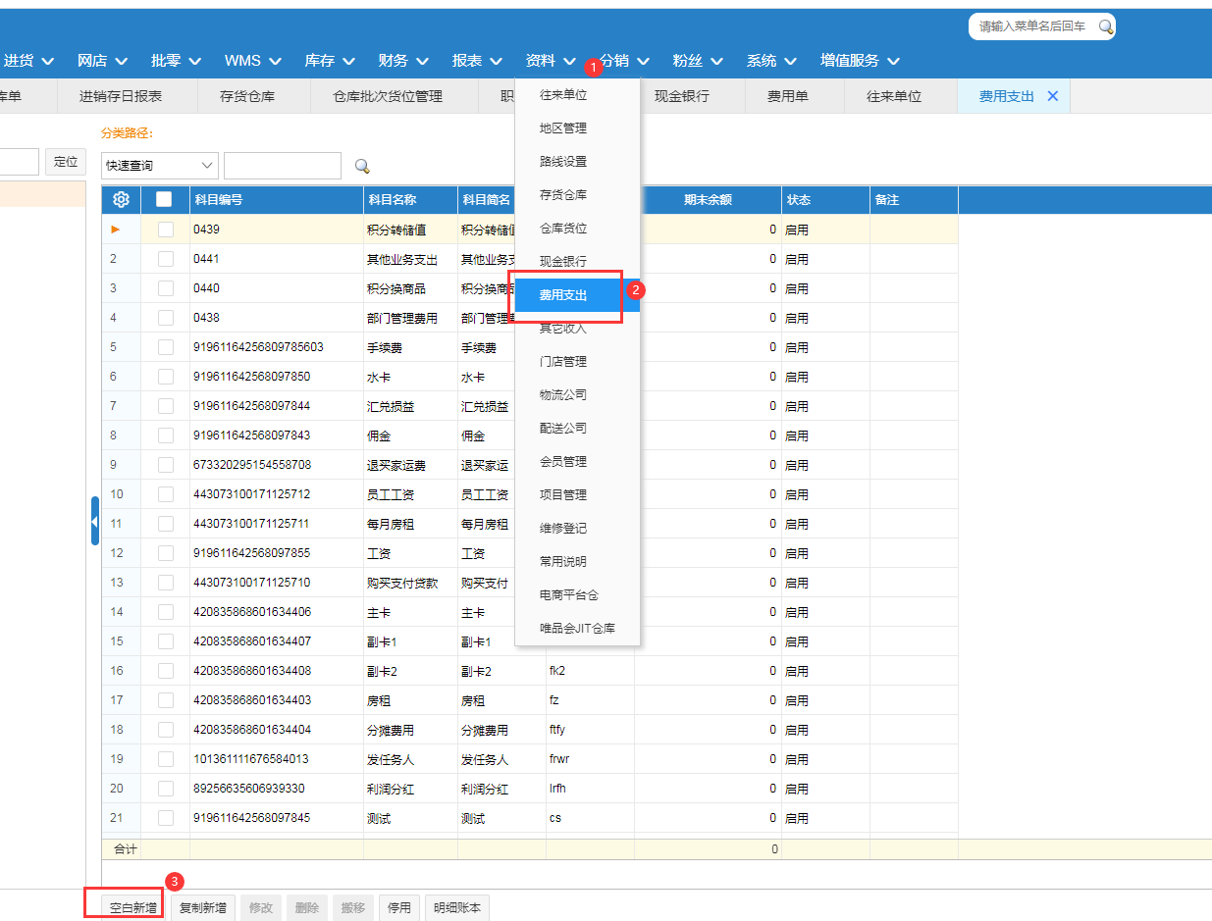Check the box for row 0440
The width and height of the screenshot is (1212, 921).
click(x=166, y=288)
